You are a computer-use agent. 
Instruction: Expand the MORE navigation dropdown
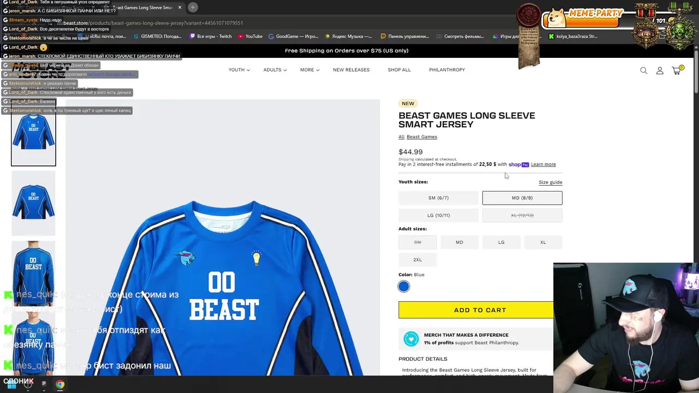point(310,70)
